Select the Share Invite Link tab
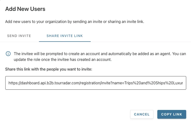191x123 pixels. tap(65, 36)
